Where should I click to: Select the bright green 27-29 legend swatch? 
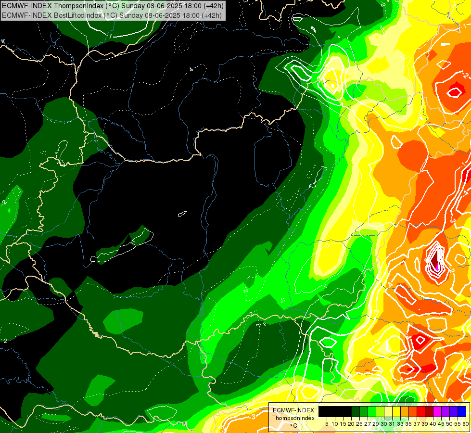(372, 411)
